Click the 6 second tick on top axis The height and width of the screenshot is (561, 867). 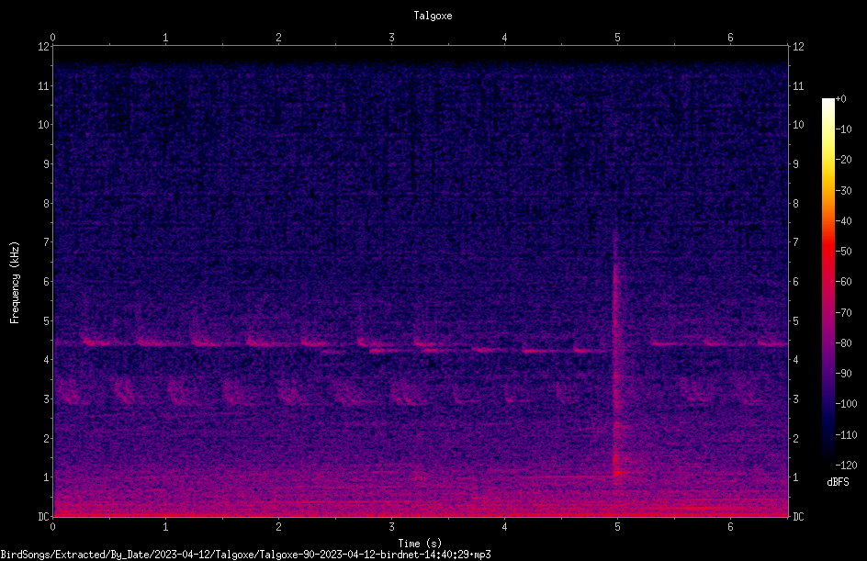point(730,38)
